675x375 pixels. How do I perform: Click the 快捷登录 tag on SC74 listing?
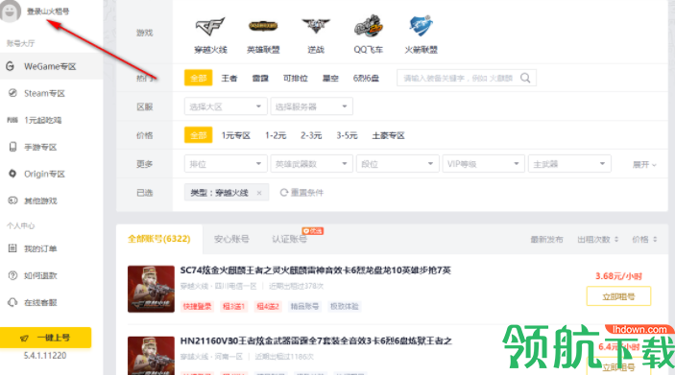197,306
